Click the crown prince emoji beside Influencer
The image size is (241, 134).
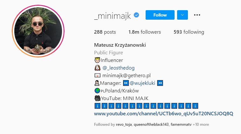97,60
